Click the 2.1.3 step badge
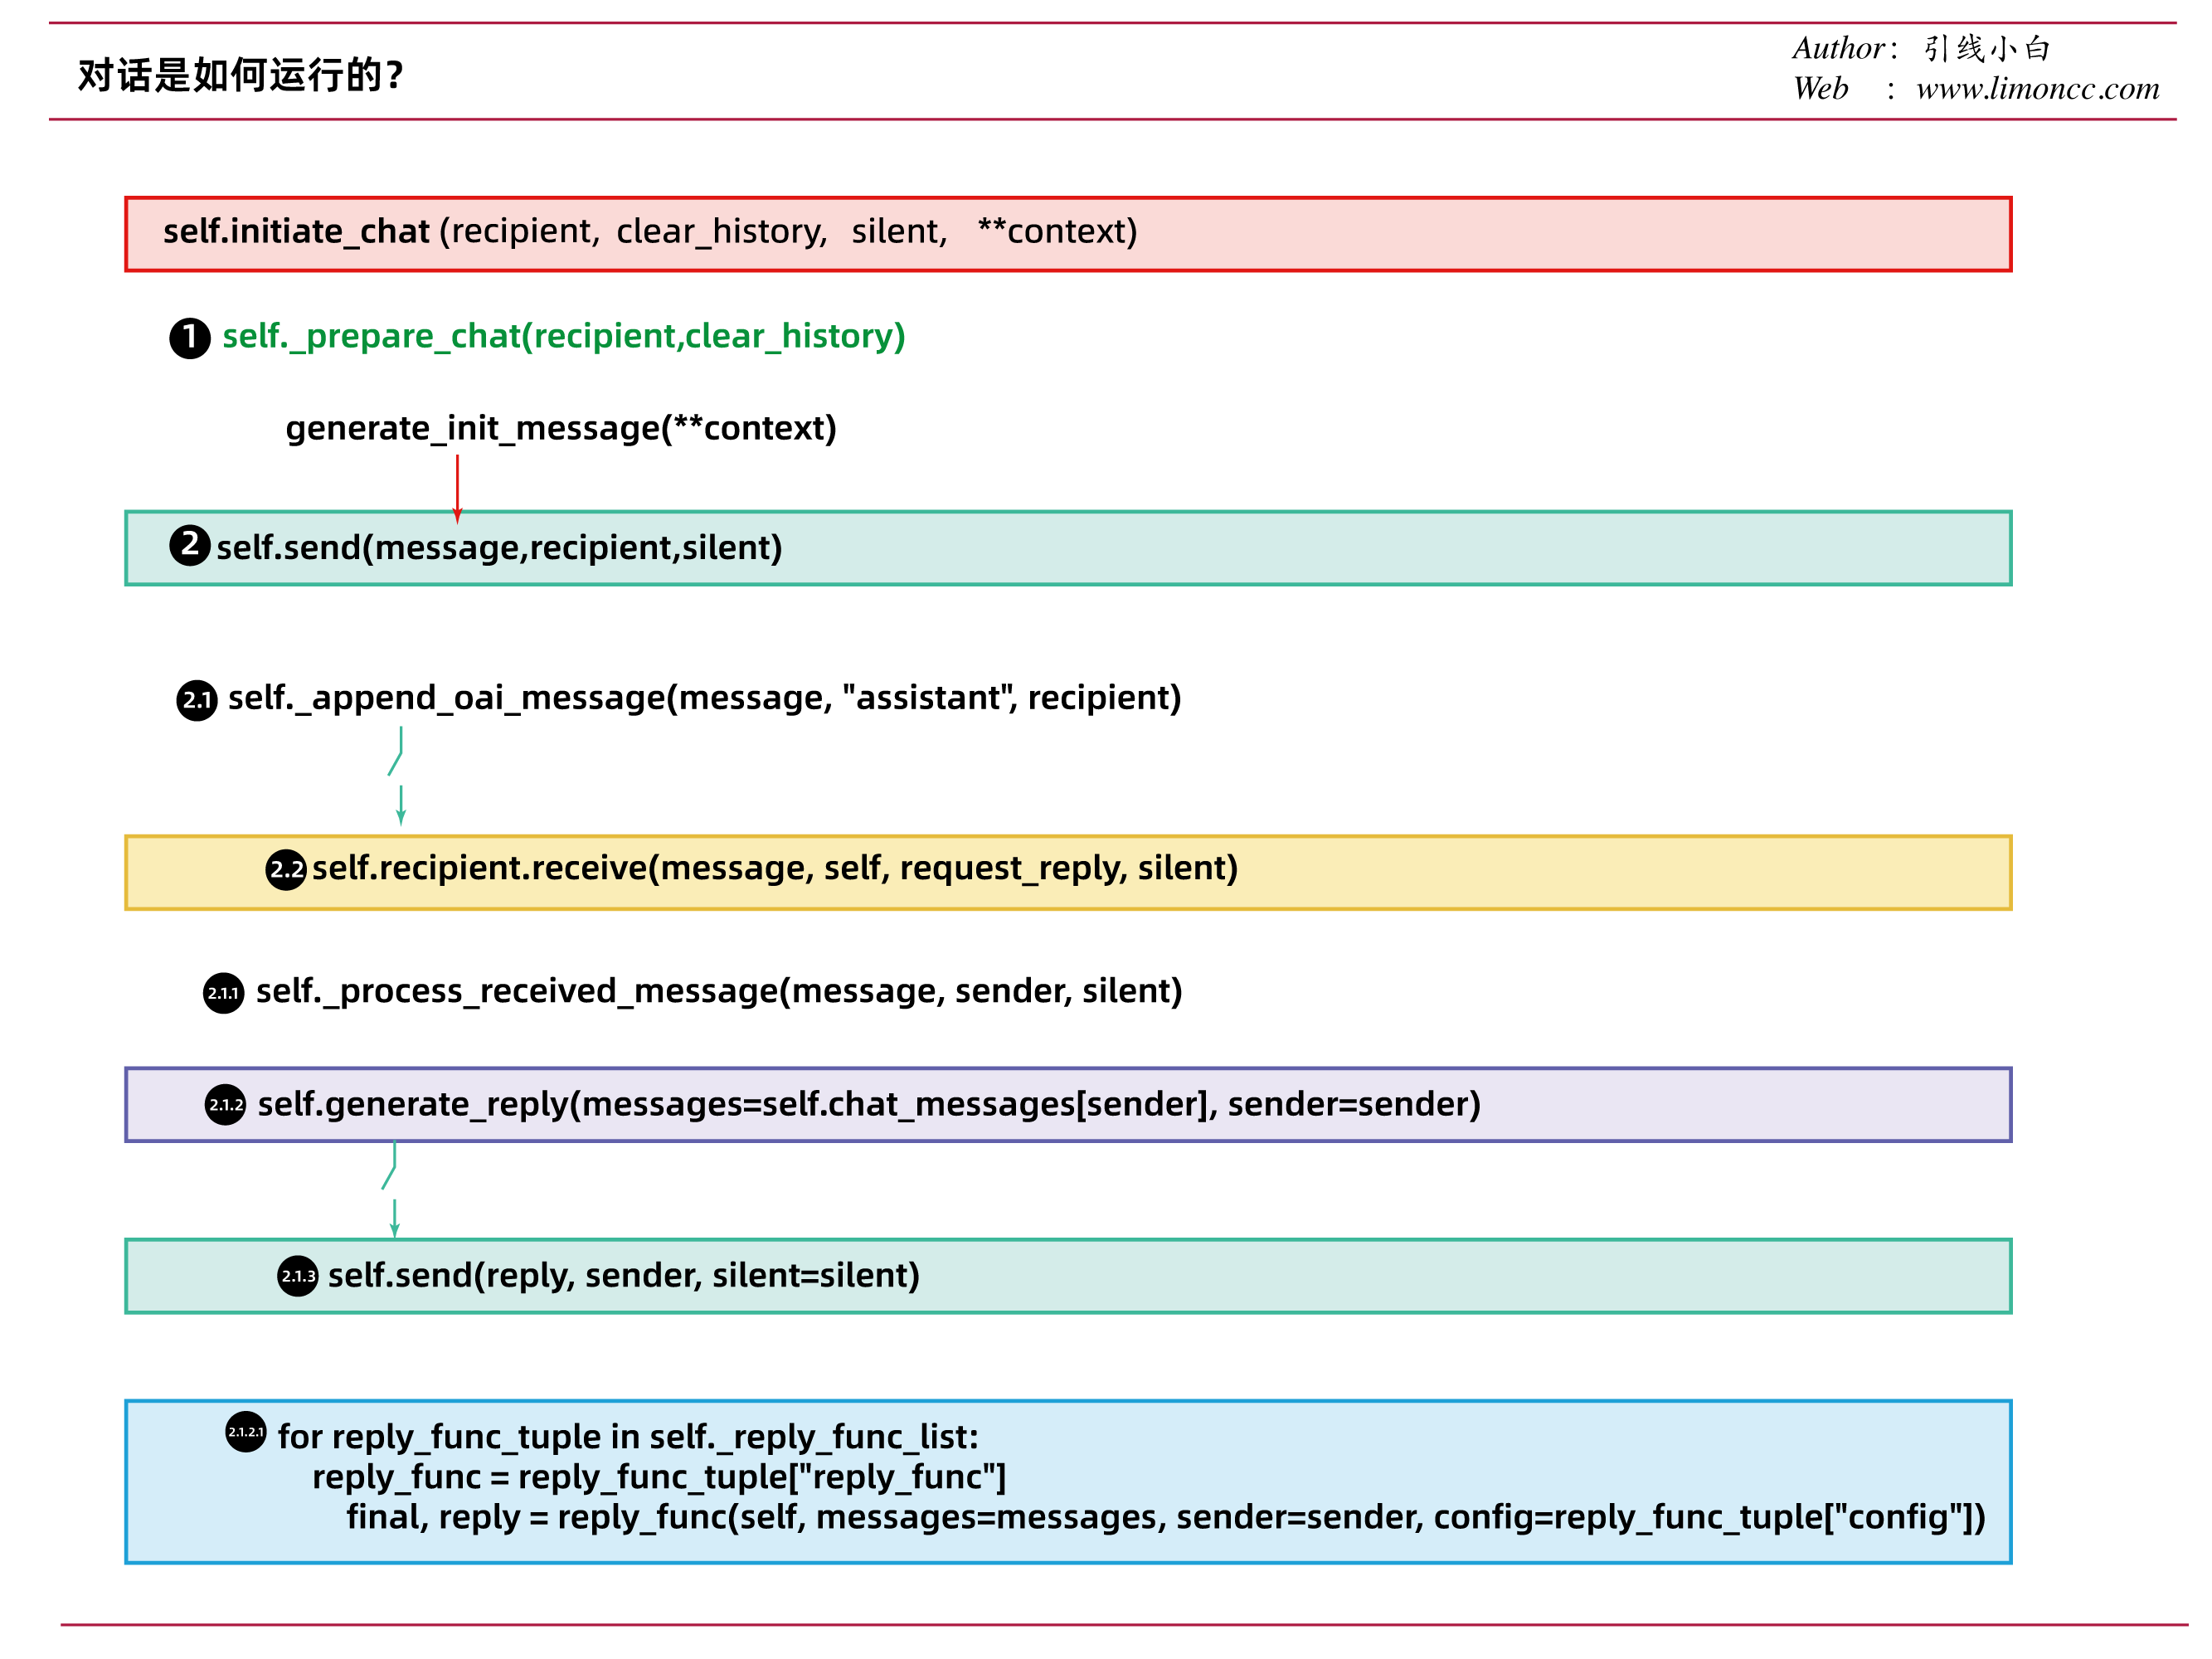The height and width of the screenshot is (1659, 2212). click(298, 1276)
